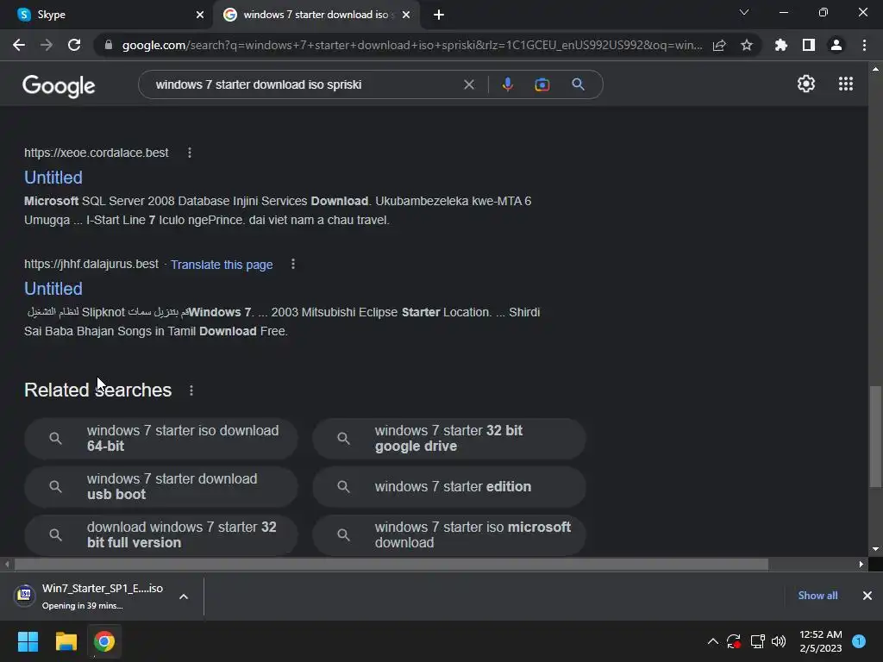View site information via the lock icon
The image size is (883, 662).
pyautogui.click(x=109, y=45)
